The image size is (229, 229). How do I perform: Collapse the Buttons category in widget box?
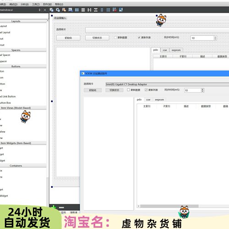23,66
